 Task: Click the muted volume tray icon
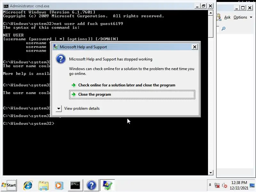click(x=225, y=185)
